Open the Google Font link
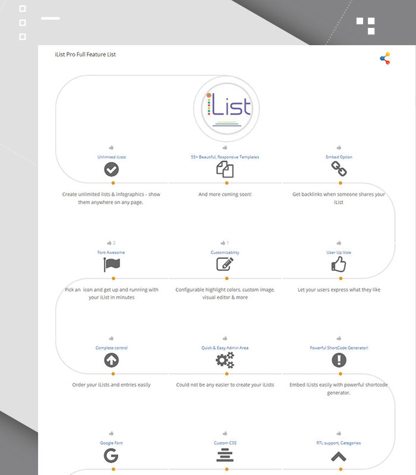 click(111, 443)
